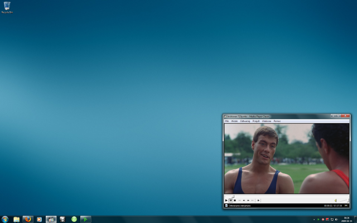Screen dimensions: 357x223
Task: Open the Recycle Bin desktop icon
Action: click(x=7, y=7)
